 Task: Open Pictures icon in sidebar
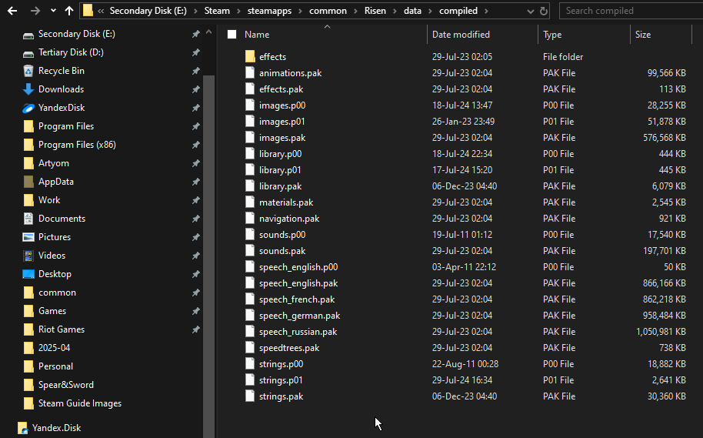click(x=28, y=237)
